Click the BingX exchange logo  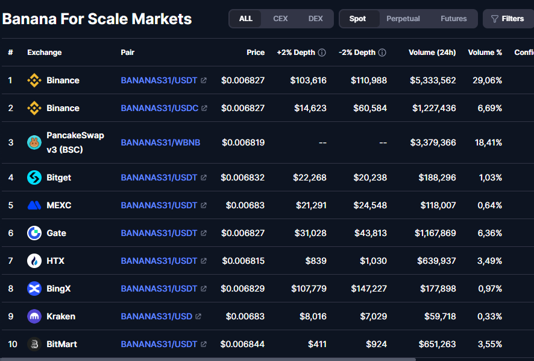(x=34, y=289)
